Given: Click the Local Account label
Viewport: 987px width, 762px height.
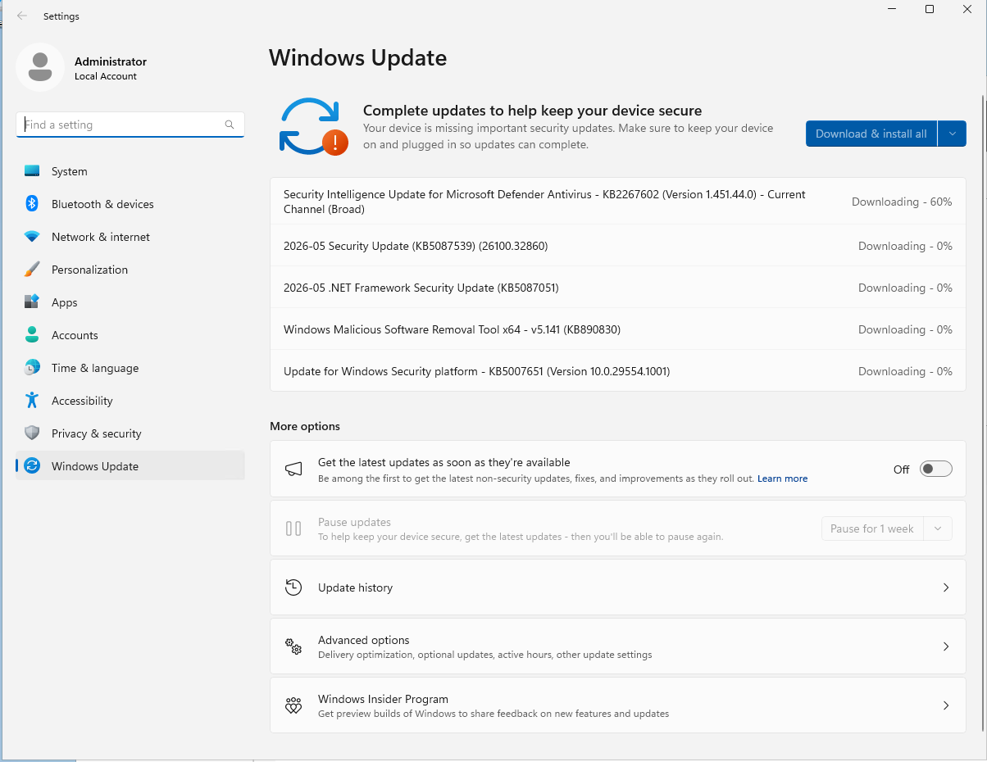Looking at the screenshot, I should [106, 76].
